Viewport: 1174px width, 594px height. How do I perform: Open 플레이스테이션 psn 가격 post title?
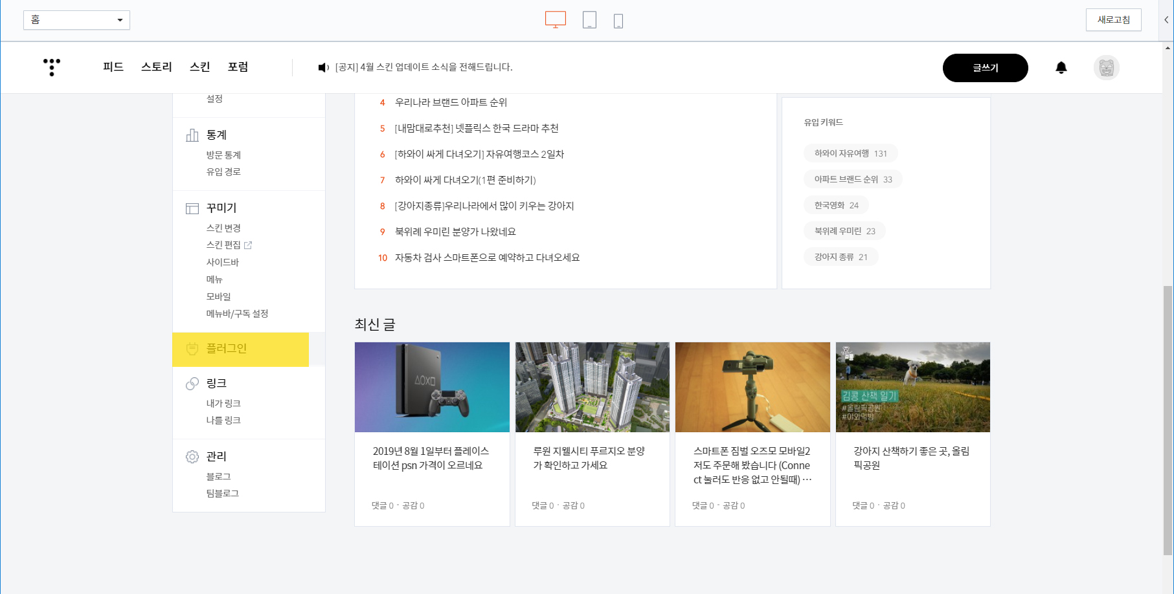tap(431, 458)
